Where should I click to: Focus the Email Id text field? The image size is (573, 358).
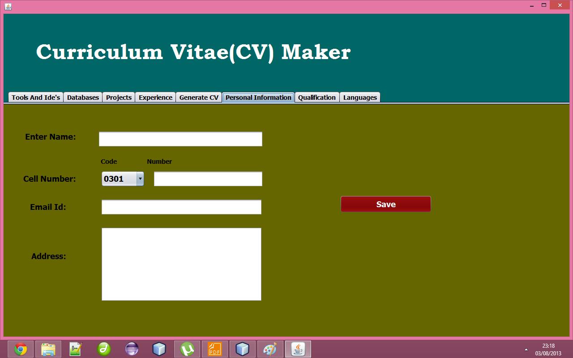click(181, 207)
